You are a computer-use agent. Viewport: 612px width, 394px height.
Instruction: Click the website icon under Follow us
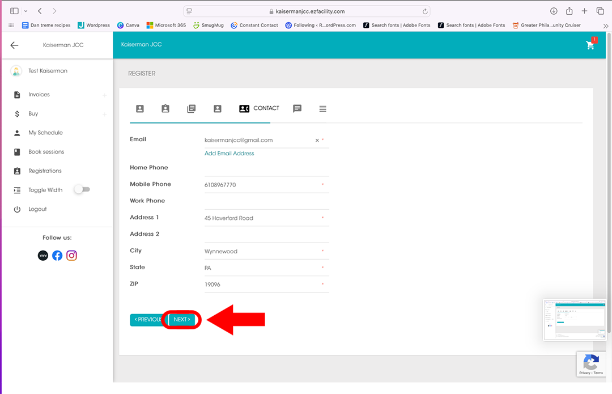pos(43,256)
